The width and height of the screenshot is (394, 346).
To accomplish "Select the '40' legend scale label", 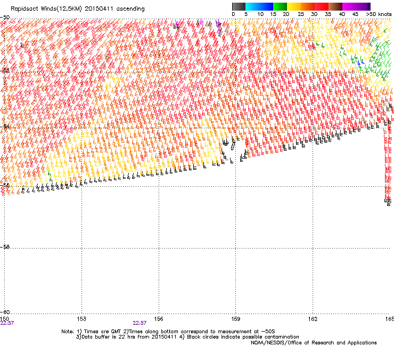I will [x=342, y=14].
